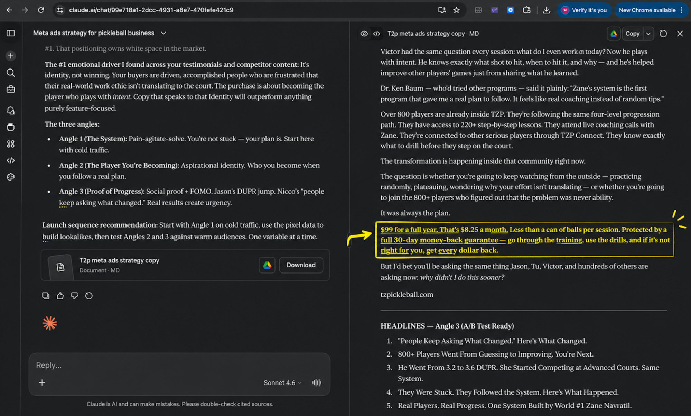Click the Verify it's you profile button
Image resolution: width=691 pixels, height=416 pixels.
[x=584, y=10]
